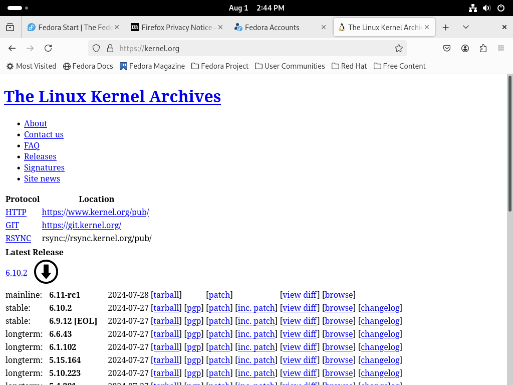The height and width of the screenshot is (385, 513).
Task: Open the power menu icon
Action: point(501,8)
